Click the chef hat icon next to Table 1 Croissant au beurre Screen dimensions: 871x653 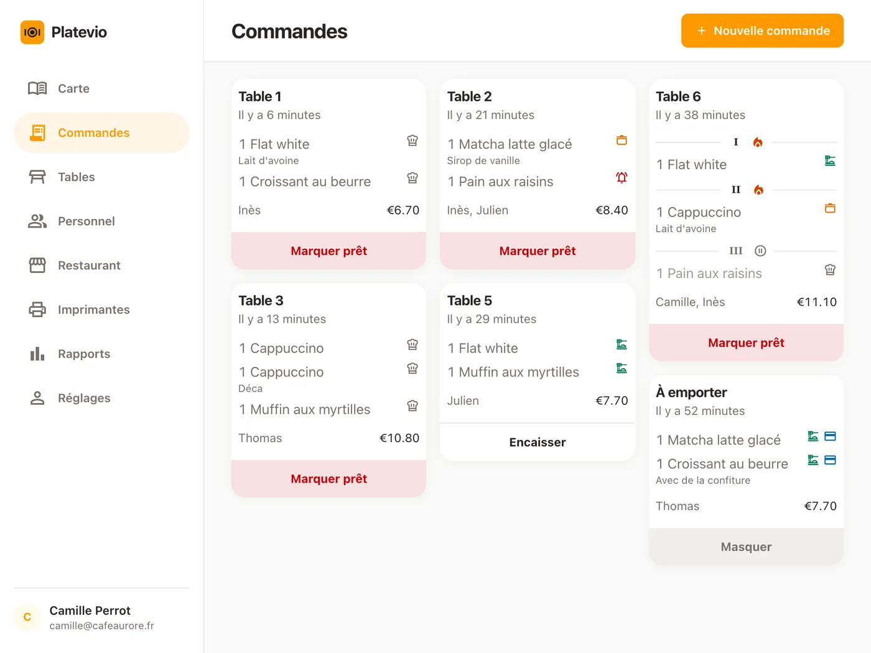coord(412,178)
